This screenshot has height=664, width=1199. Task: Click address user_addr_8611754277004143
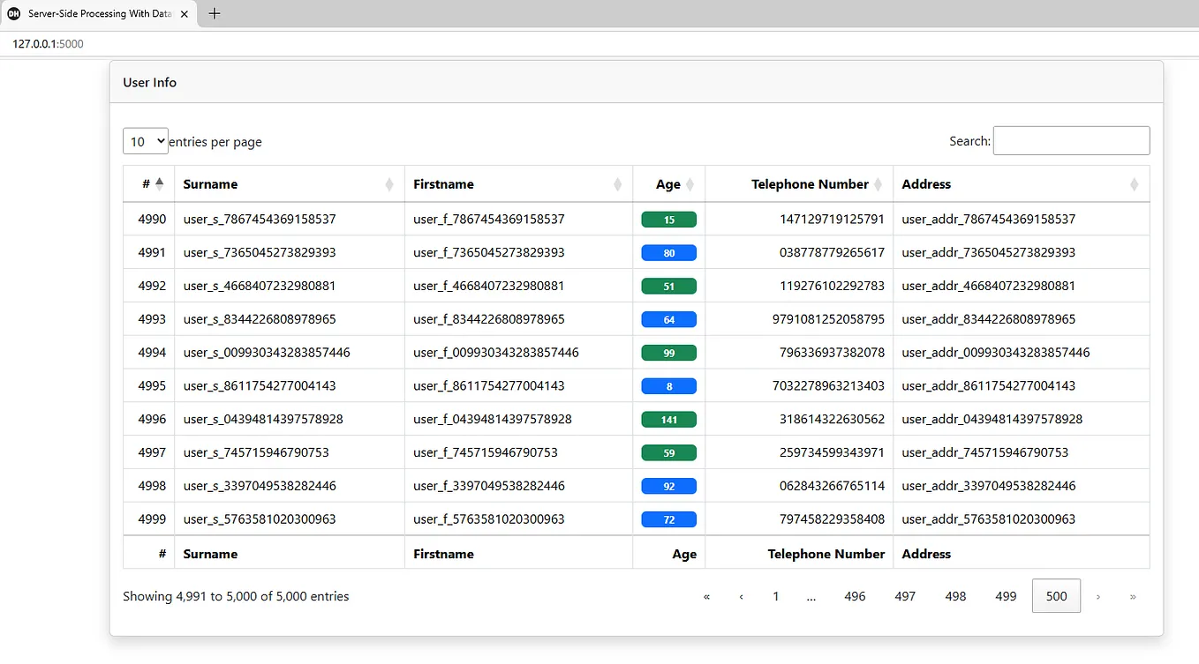(x=989, y=385)
